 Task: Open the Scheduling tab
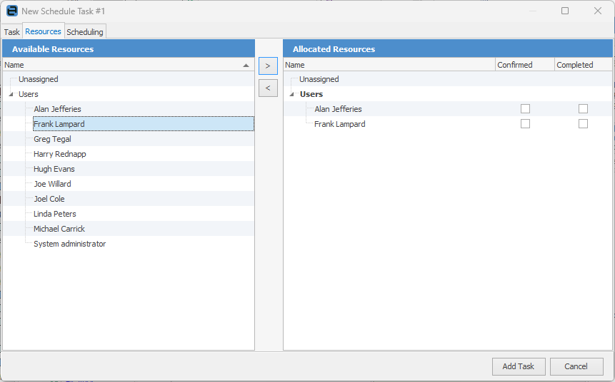tap(85, 31)
